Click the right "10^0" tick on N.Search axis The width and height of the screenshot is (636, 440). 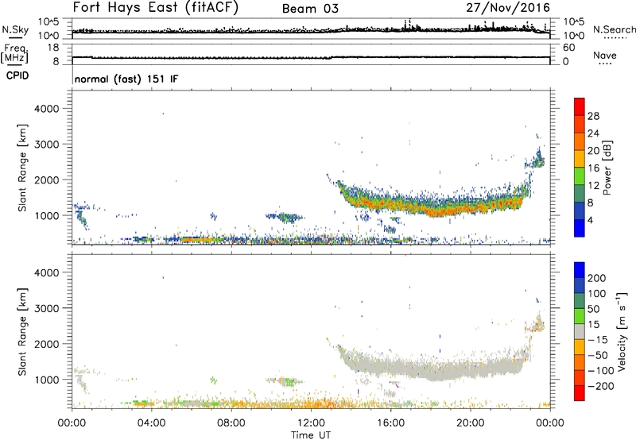[x=574, y=36]
